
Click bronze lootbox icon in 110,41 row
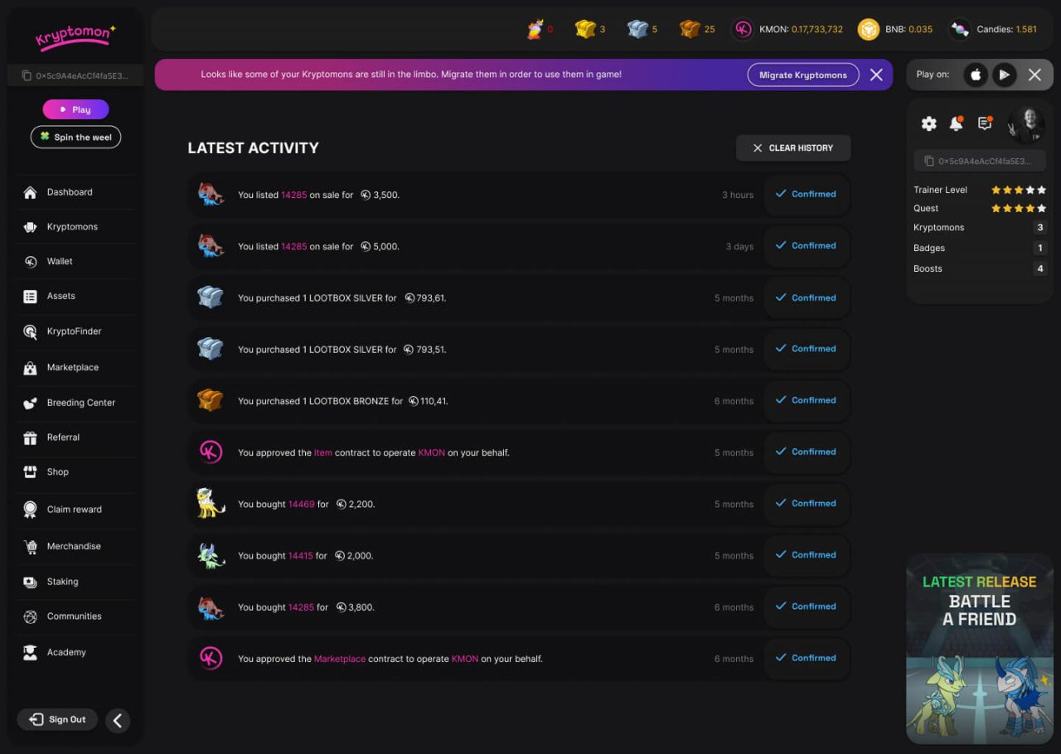[x=211, y=400]
